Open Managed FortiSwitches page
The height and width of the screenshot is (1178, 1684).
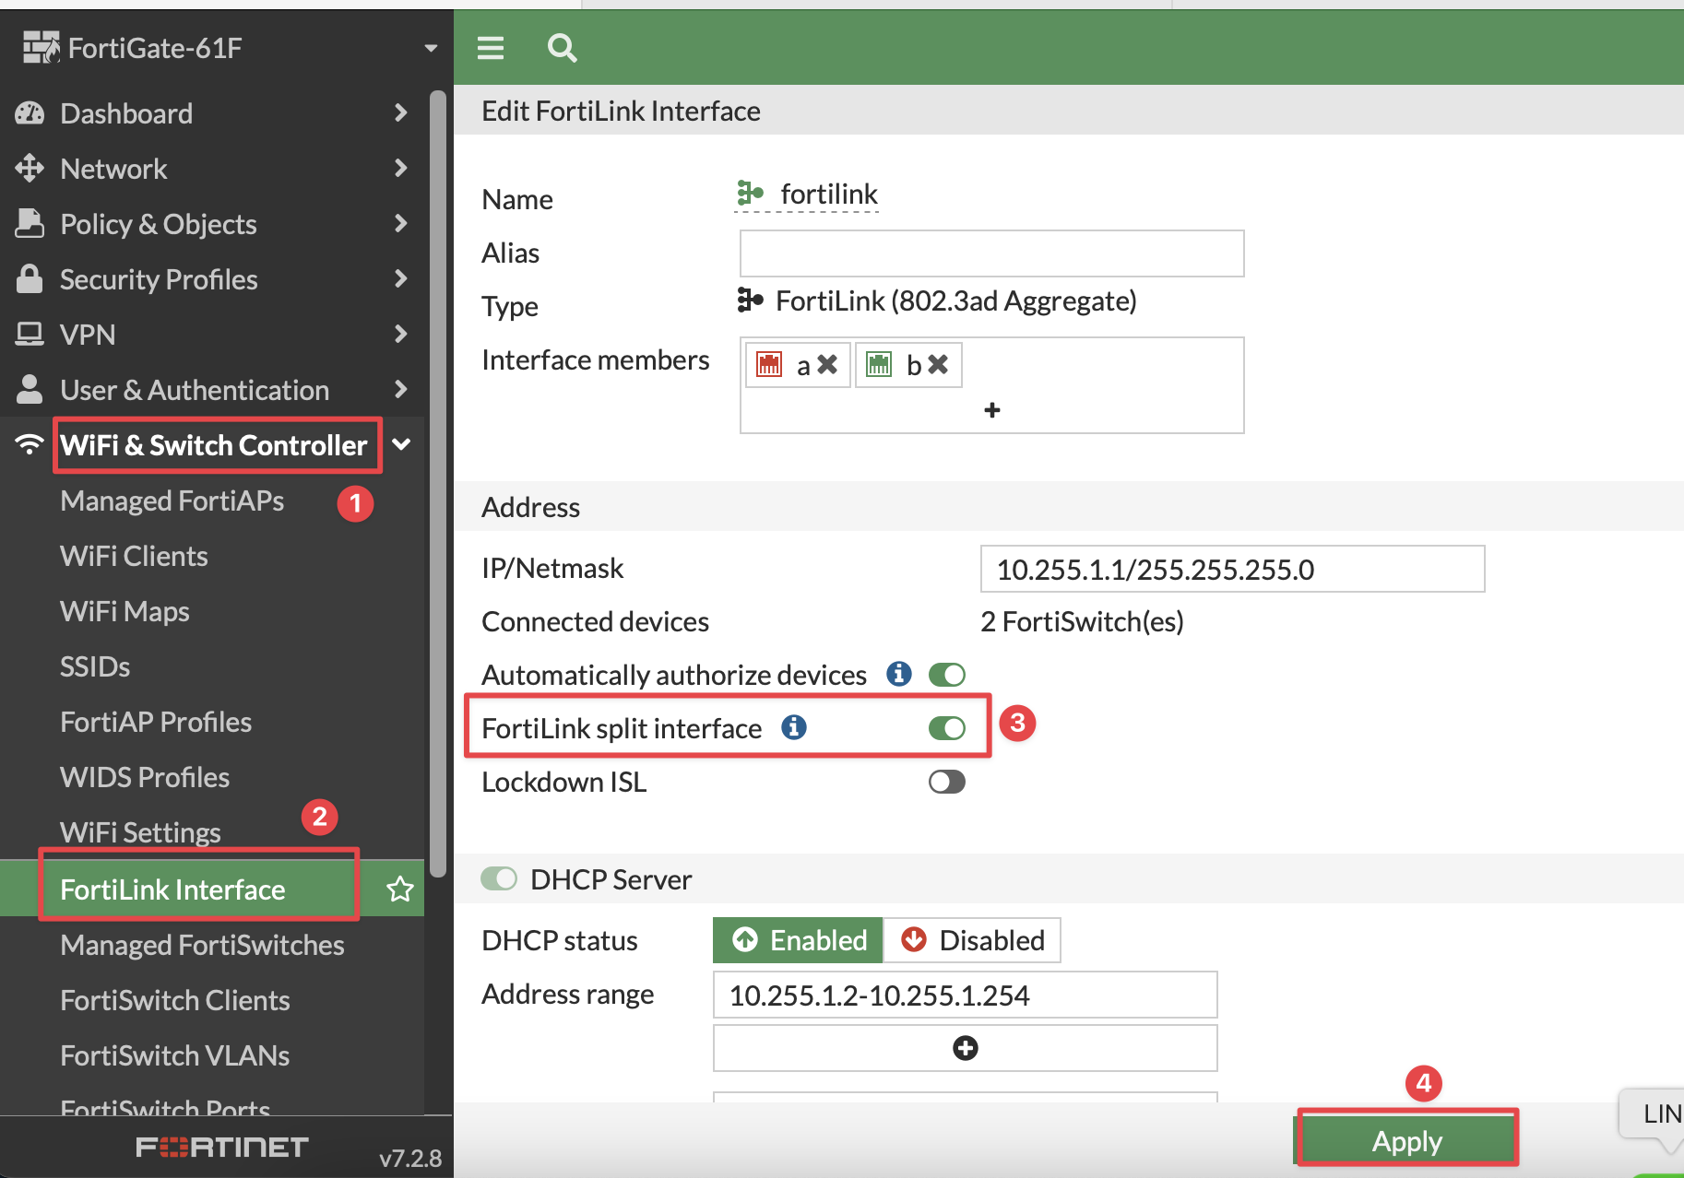[x=202, y=945]
